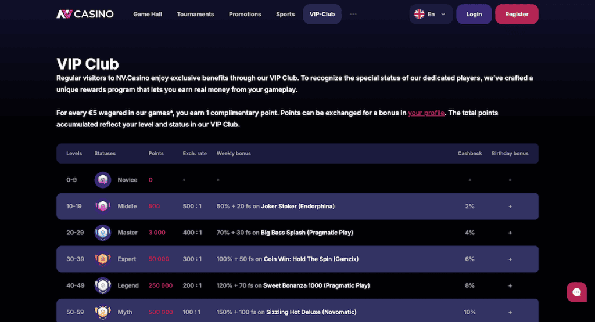Viewport: 595px width, 322px height.
Task: Select the VIP-Club tab
Action: (322, 14)
